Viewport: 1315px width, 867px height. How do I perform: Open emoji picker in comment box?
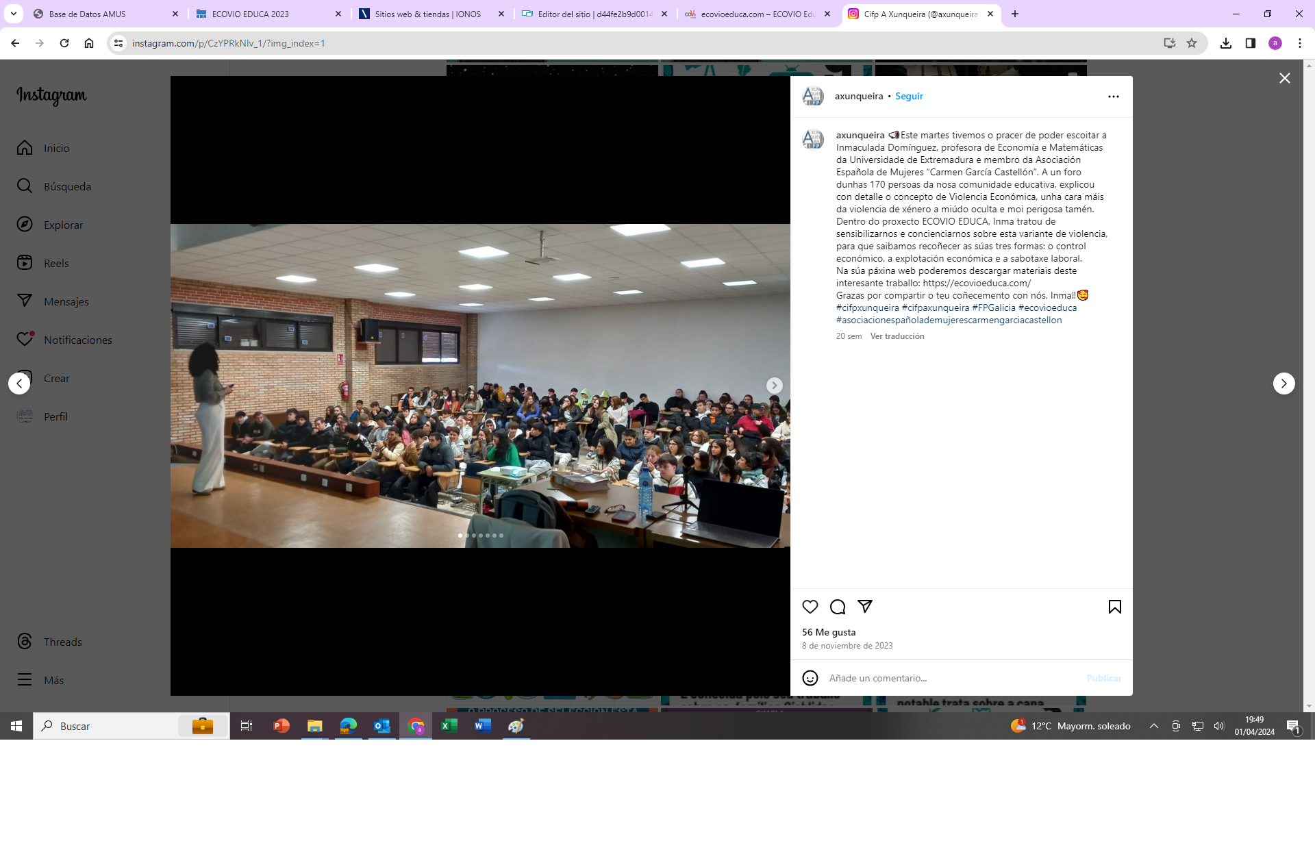[x=810, y=678]
